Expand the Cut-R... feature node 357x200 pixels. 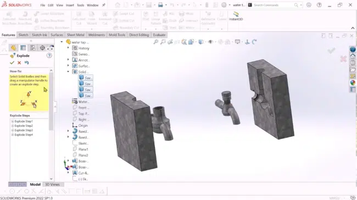(68, 173)
